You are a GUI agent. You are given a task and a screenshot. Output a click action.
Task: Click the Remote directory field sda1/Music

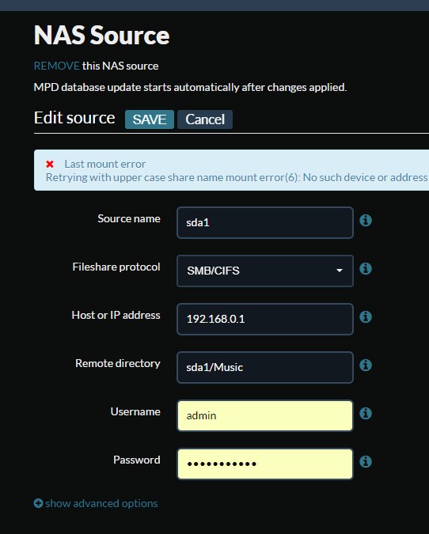[264, 367]
